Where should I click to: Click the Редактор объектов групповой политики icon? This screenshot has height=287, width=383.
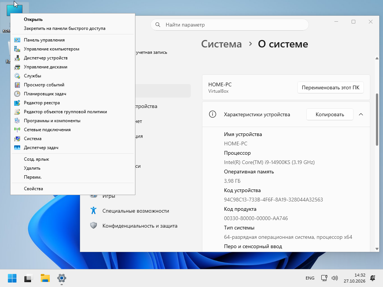coord(17,112)
